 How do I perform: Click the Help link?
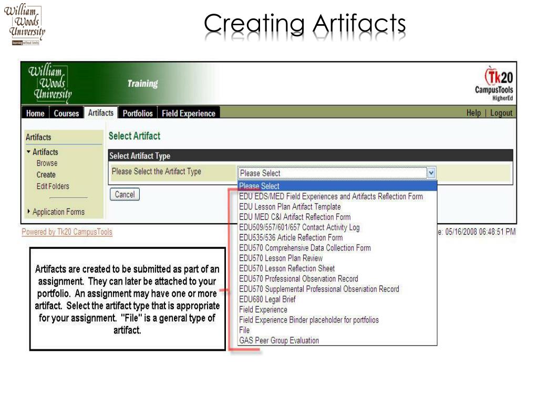pos(473,113)
